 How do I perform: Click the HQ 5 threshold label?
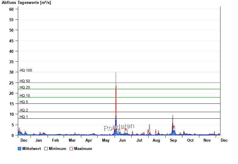click(24, 102)
